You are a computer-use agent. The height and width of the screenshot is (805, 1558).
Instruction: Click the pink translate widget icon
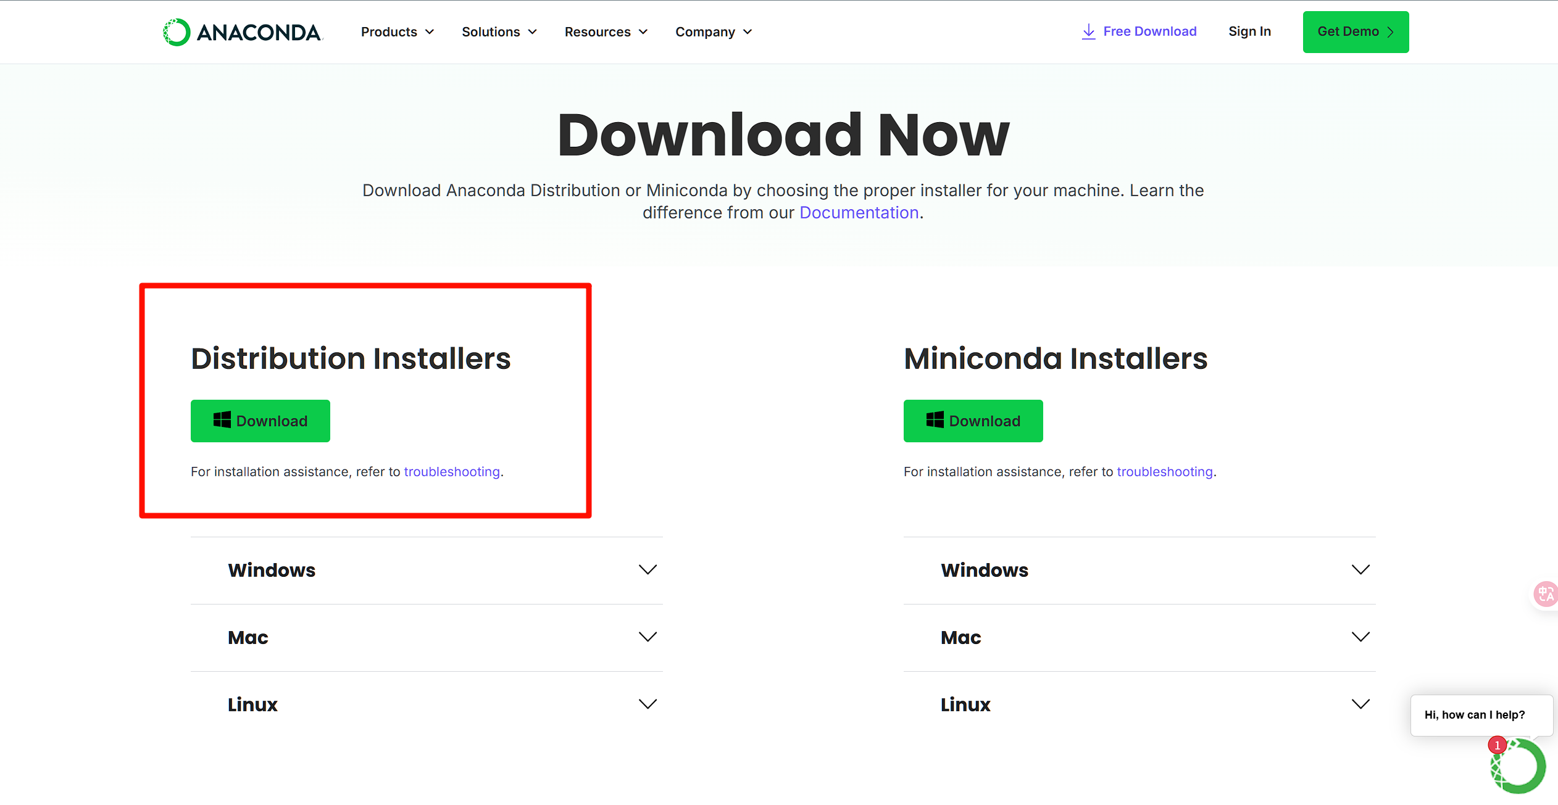pyautogui.click(x=1546, y=594)
